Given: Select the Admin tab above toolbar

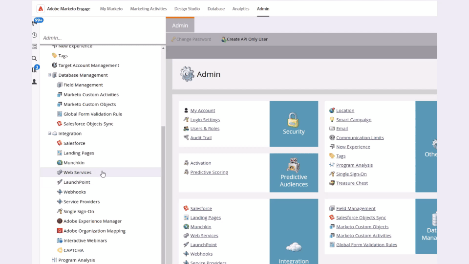Looking at the screenshot, I should 180,25.
